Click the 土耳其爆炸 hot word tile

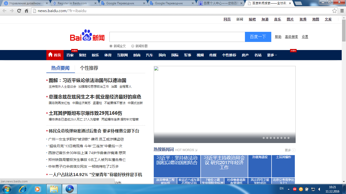tap(283, 166)
